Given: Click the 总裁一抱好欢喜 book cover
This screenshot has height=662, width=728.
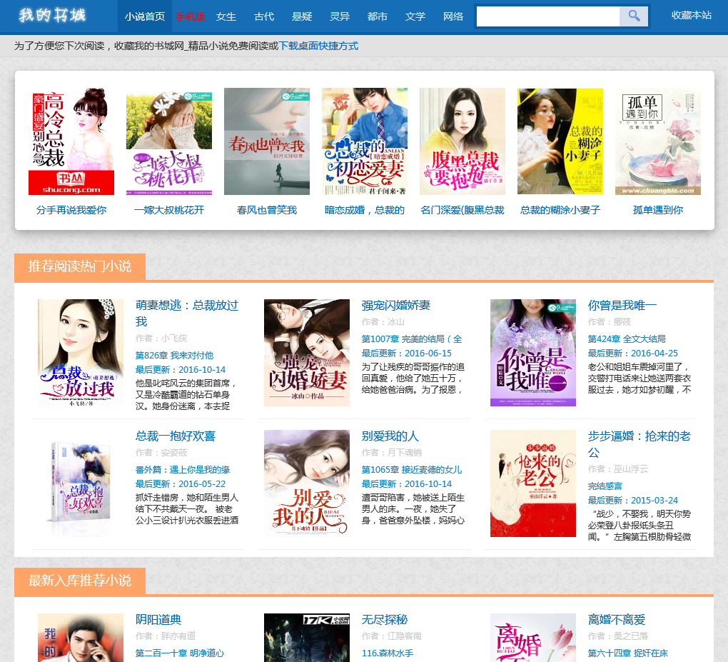Looking at the screenshot, I should click(81, 483).
